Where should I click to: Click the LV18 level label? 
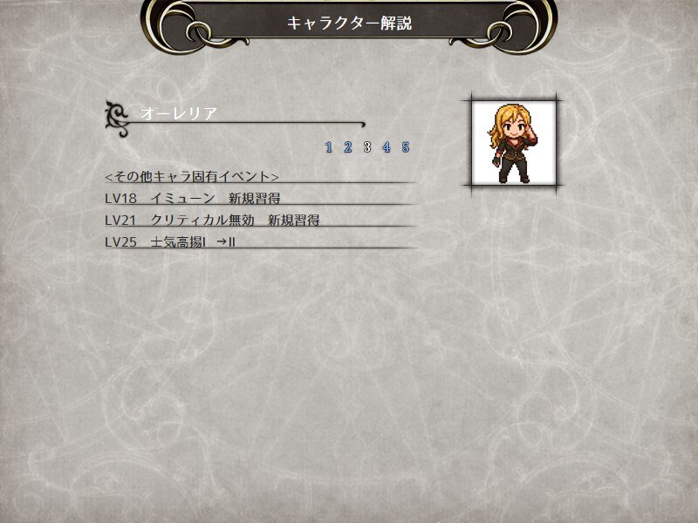pos(120,199)
